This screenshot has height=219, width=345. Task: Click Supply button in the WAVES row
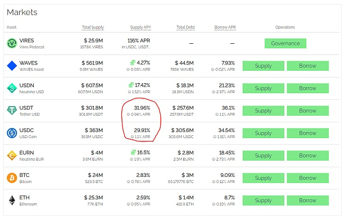pyautogui.click(x=264, y=66)
